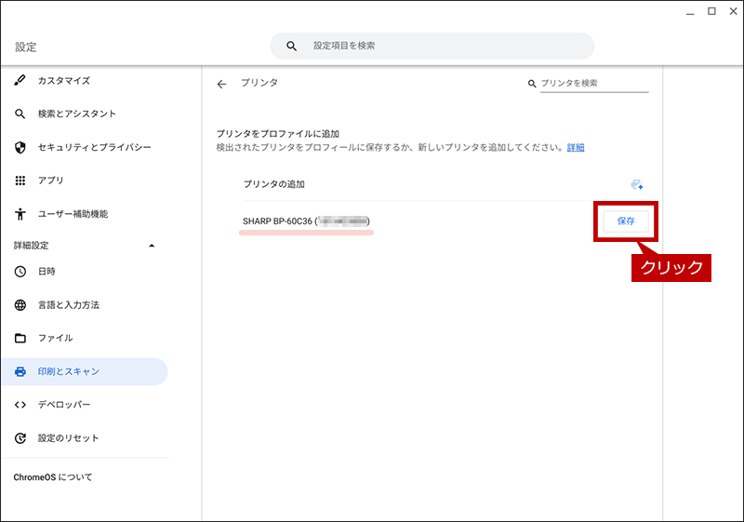Collapse the 詳細設定 section arrow
The height and width of the screenshot is (522, 744).
[152, 246]
